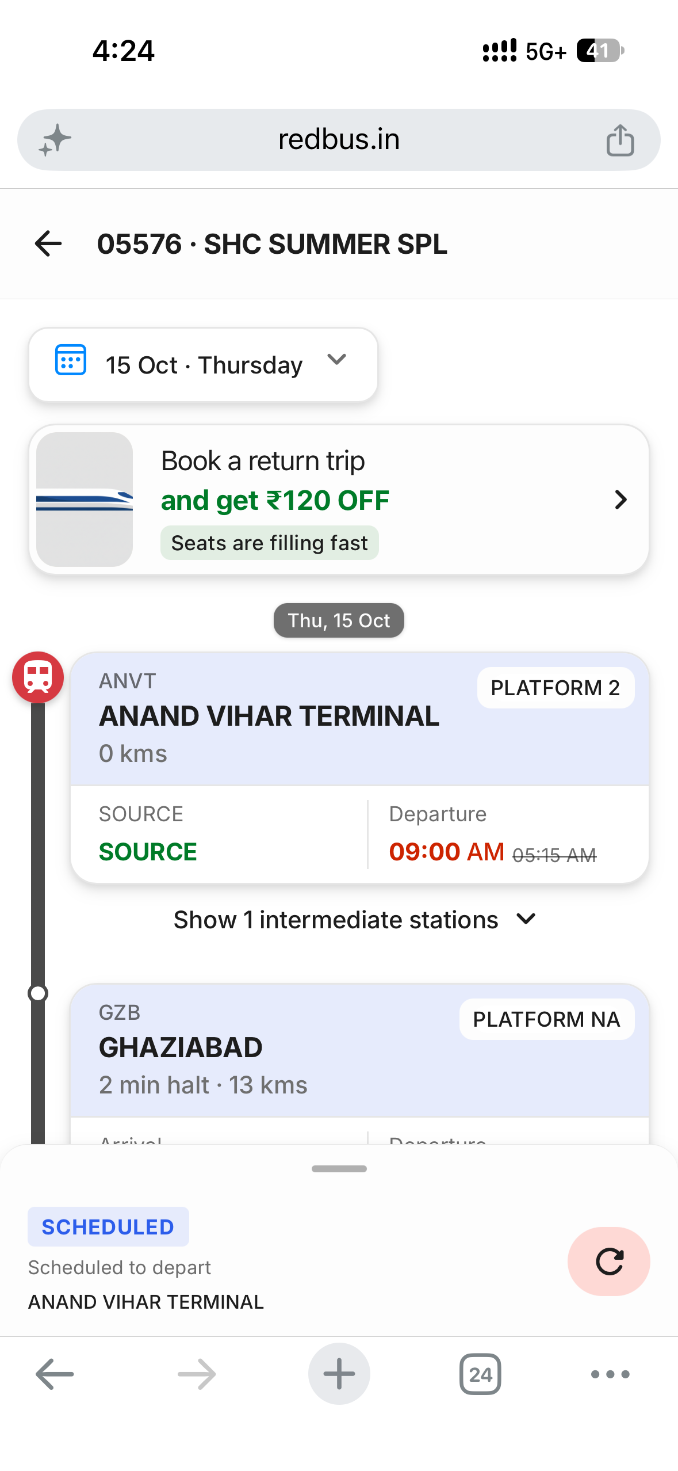Tap the train thumbnail in offer card
Screen dimensions: 678x1471
85,500
